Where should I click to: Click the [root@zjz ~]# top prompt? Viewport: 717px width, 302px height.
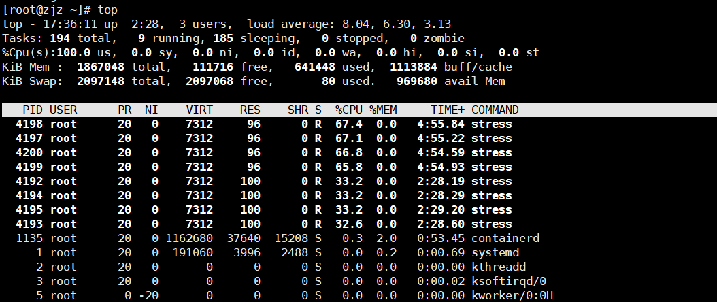(60, 10)
